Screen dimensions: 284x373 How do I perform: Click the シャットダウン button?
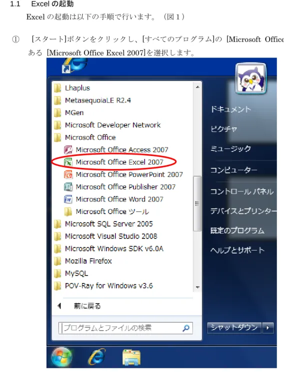point(234,328)
